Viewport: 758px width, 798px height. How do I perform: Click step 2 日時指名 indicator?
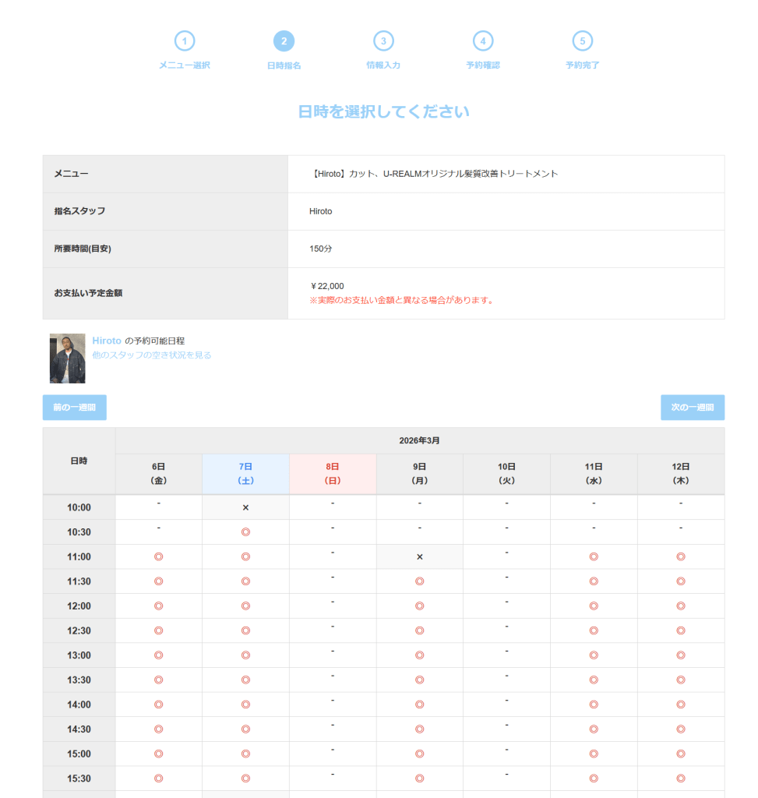[x=284, y=41]
